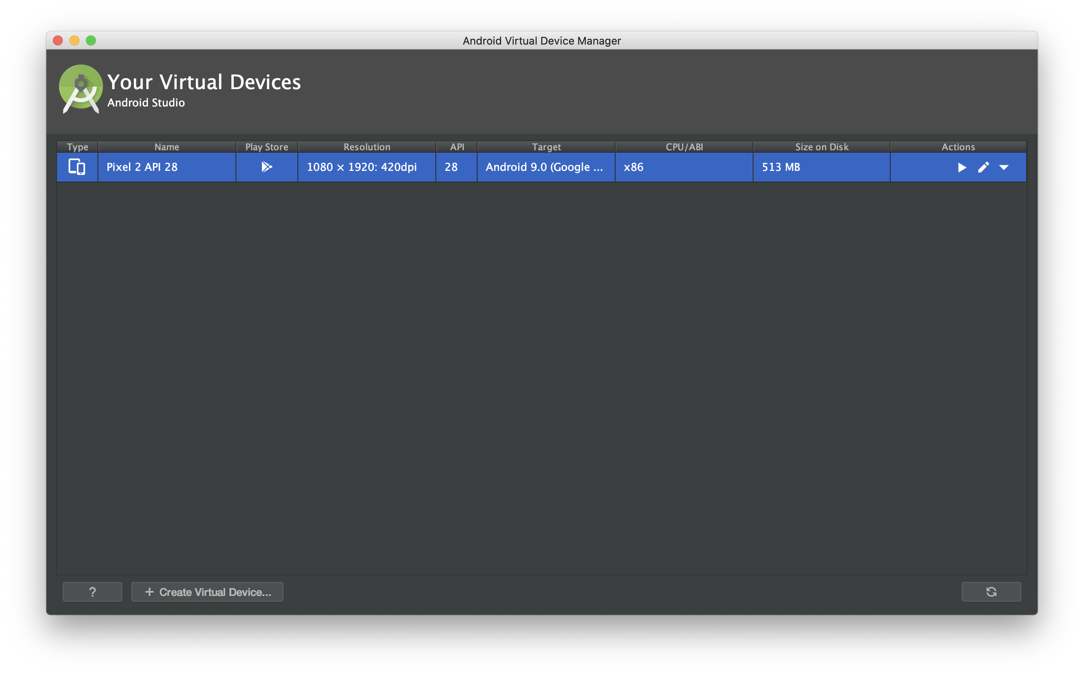Click the Play Store icon in device row
The image size is (1084, 676).
coord(267,167)
